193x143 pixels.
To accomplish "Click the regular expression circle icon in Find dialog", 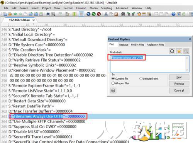I will [172, 51].
